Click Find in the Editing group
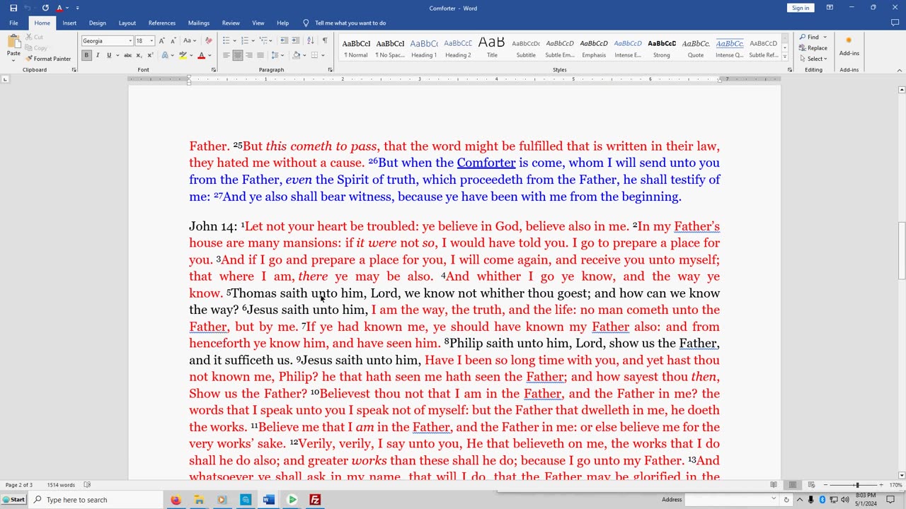 coord(813,37)
